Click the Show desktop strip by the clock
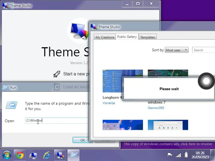215x161 pixels. [213, 155]
